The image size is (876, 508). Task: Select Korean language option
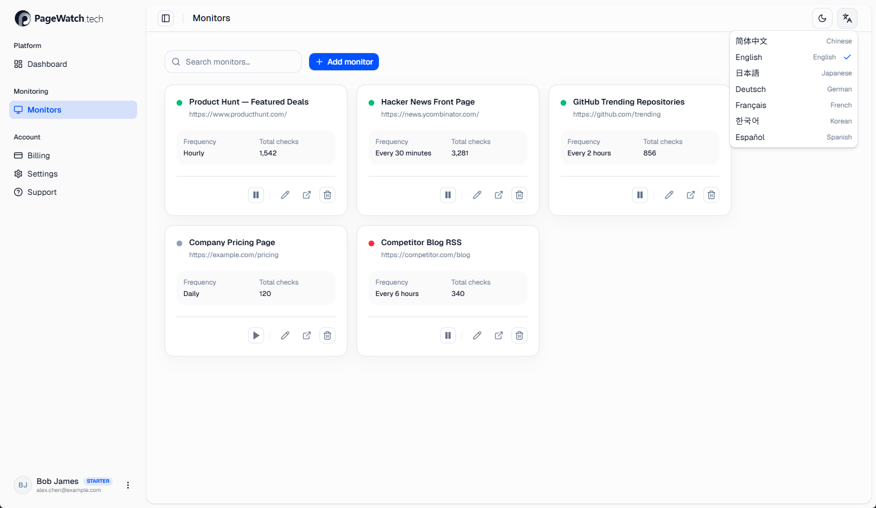pyautogui.click(x=794, y=121)
